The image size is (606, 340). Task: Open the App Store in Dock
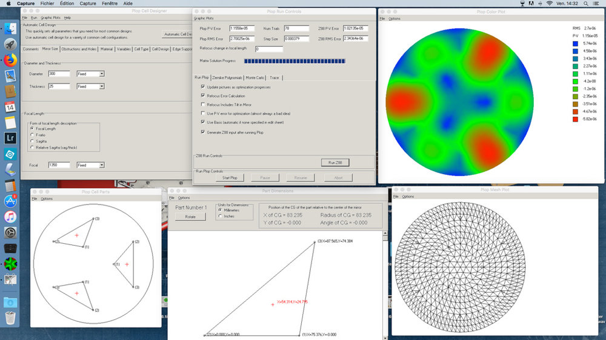pyautogui.click(x=10, y=201)
